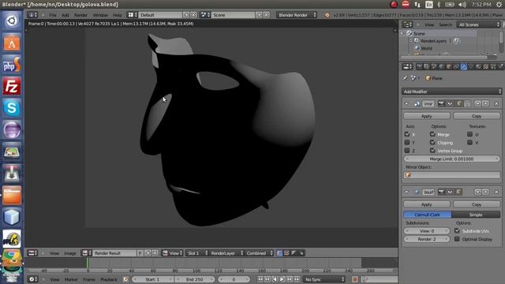Move Mirror modifier down in stack

[486, 103]
